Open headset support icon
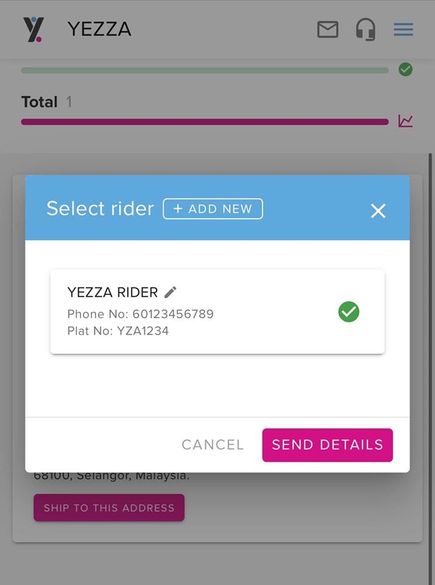Screen dimensions: 435x585 coord(365,29)
